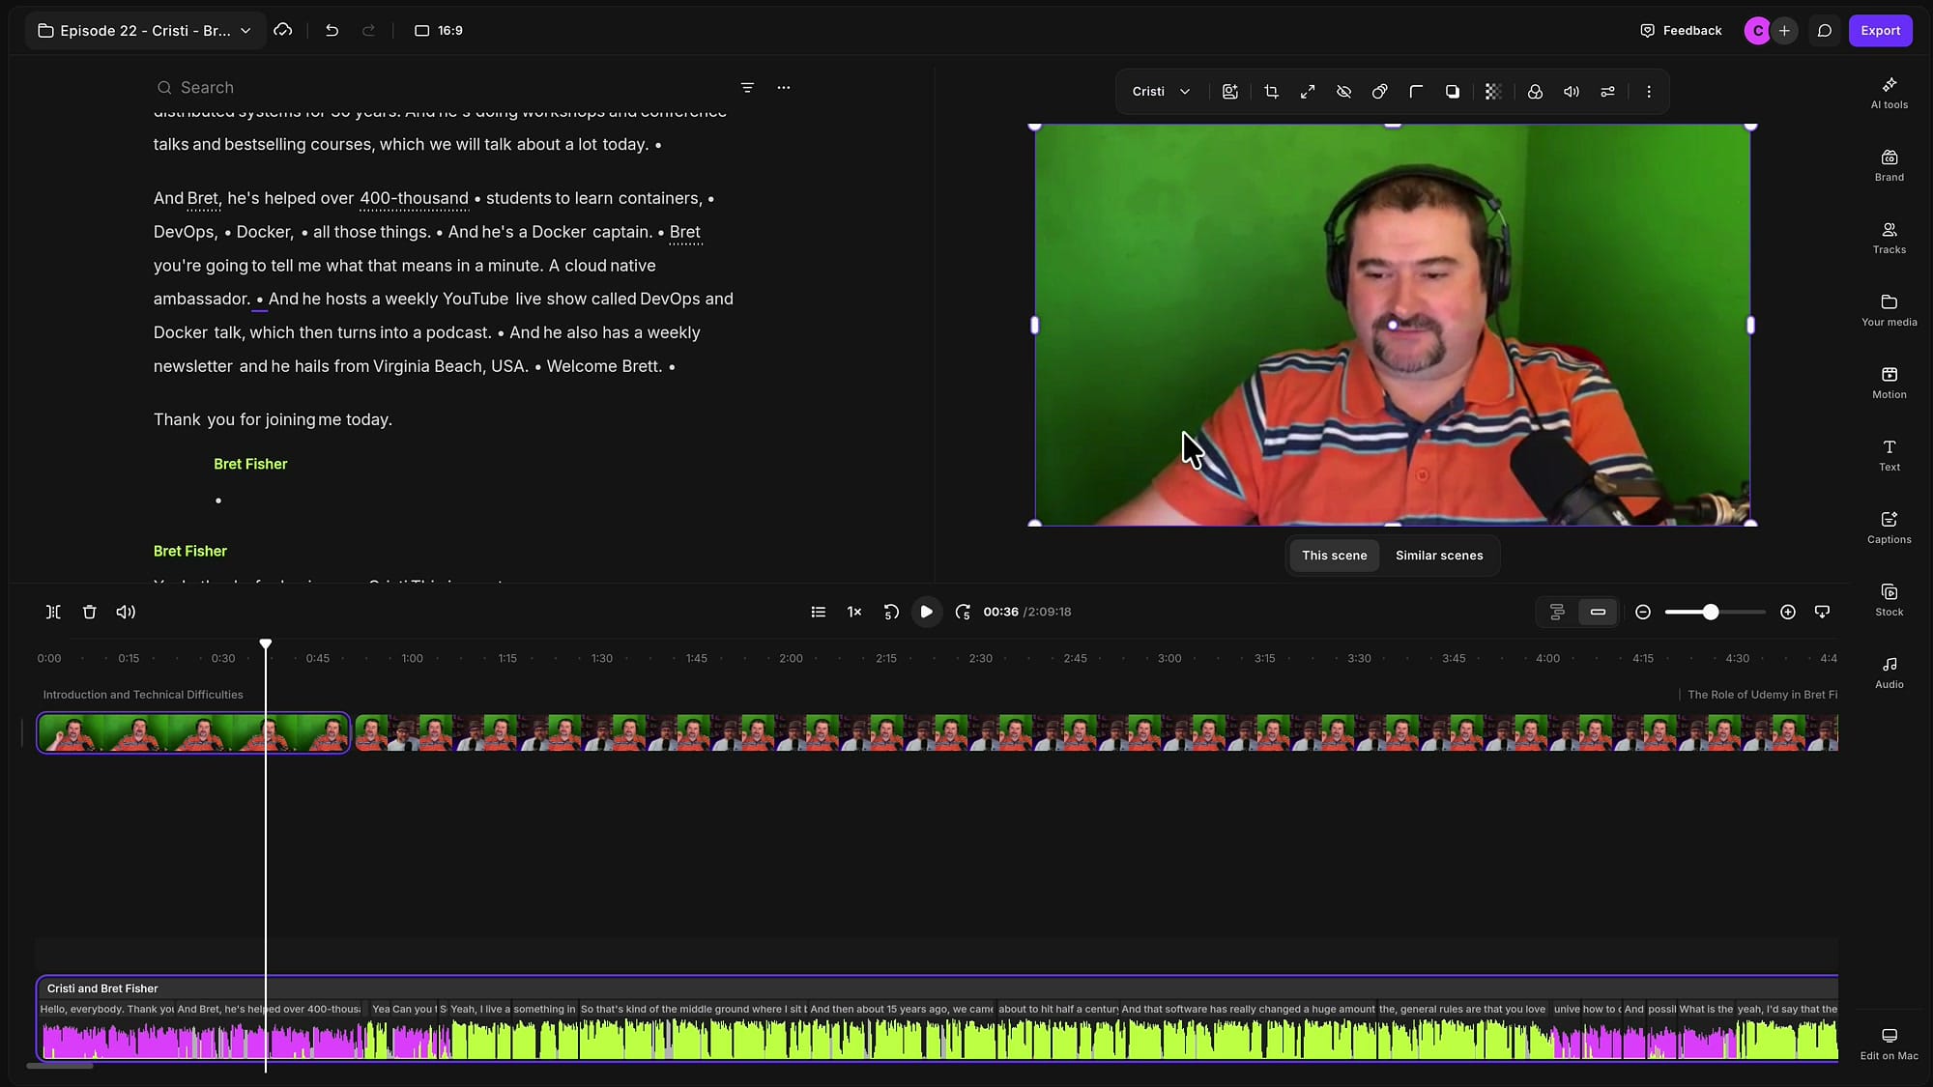Image resolution: width=1933 pixels, height=1087 pixels.
Task: Play the video with the play button
Action: (x=926, y=612)
